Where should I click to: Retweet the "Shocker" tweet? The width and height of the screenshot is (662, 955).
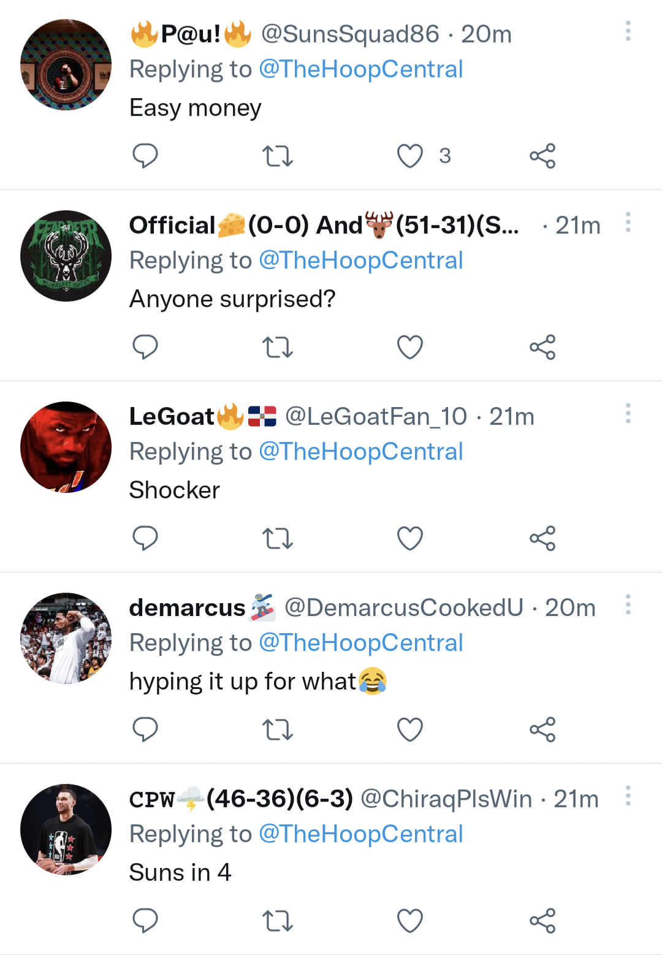pyautogui.click(x=278, y=538)
